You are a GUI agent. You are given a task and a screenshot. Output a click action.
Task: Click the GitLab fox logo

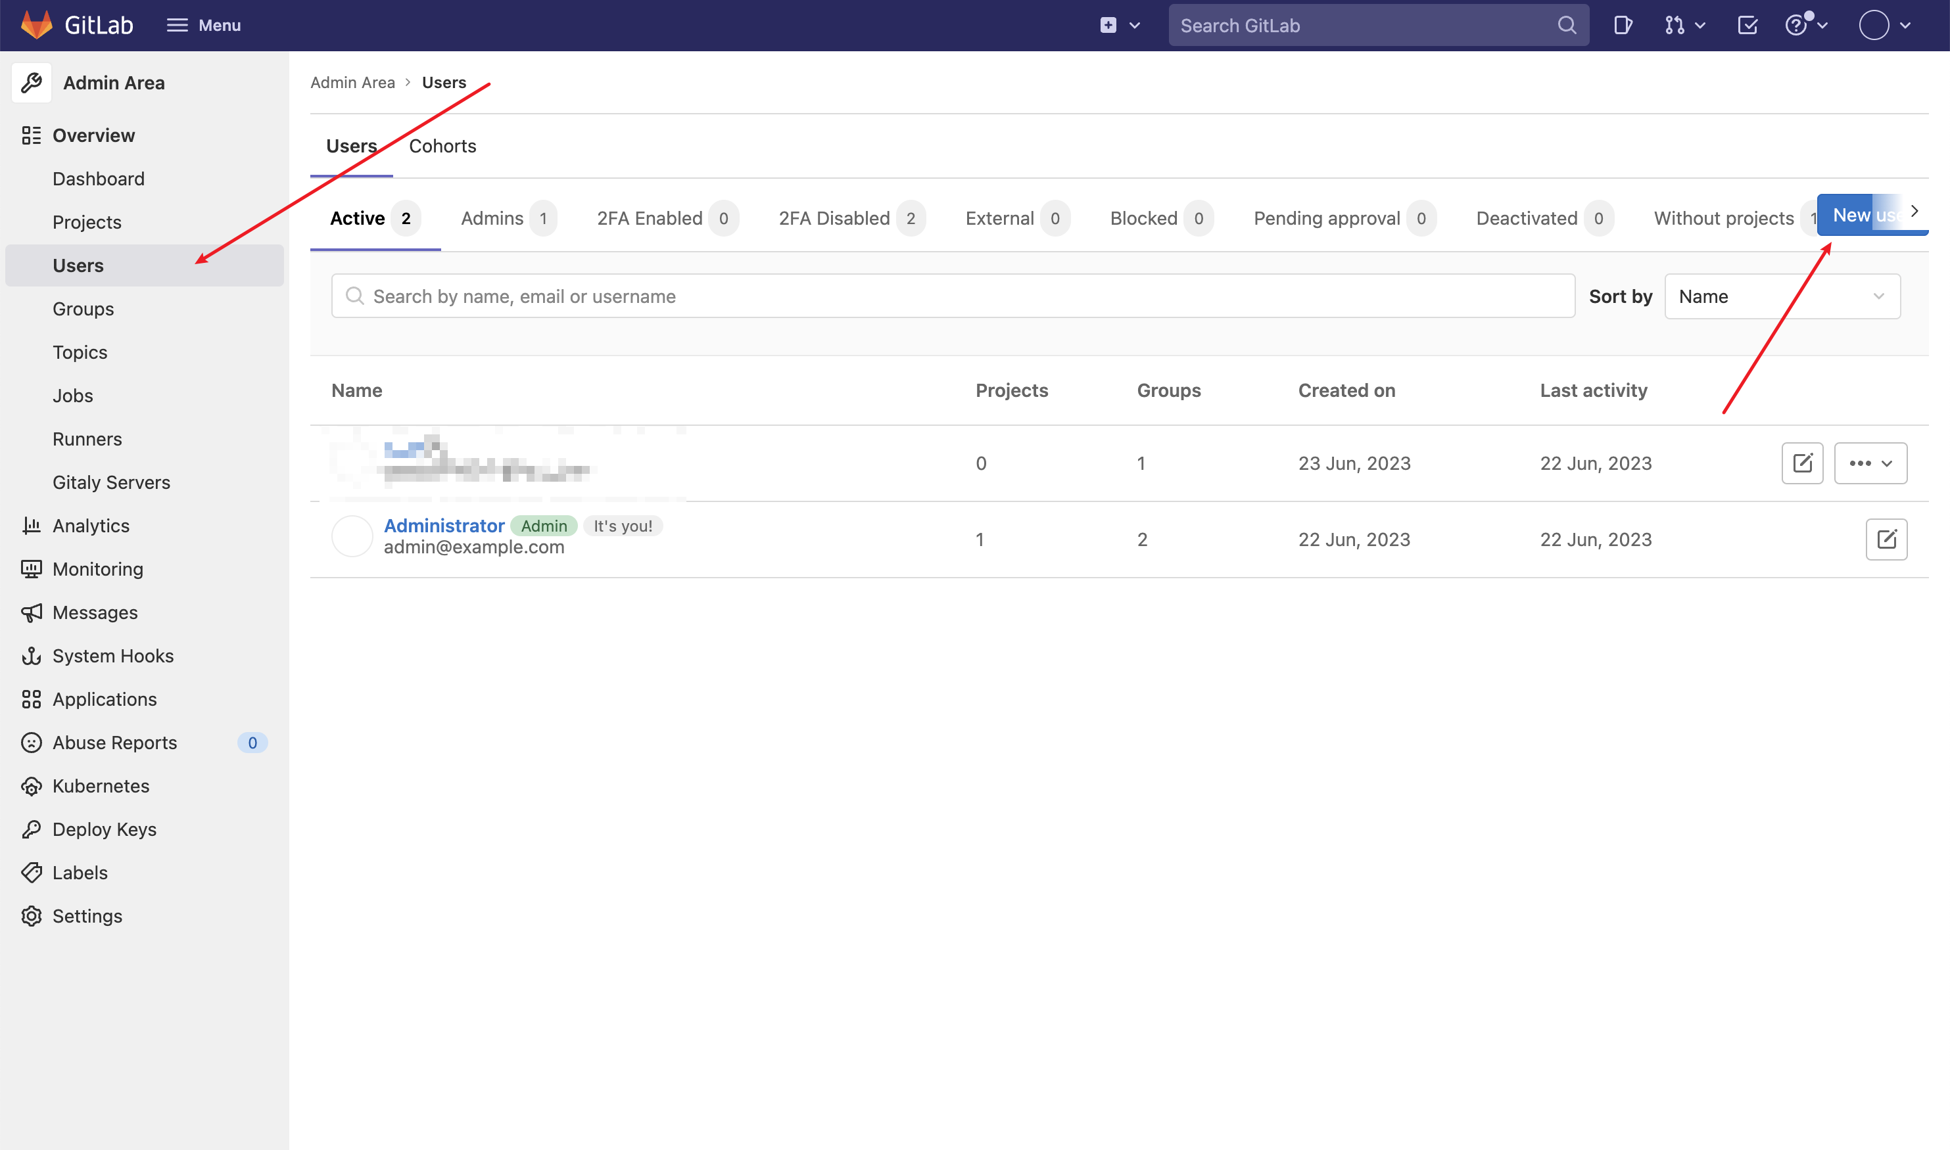tap(36, 25)
